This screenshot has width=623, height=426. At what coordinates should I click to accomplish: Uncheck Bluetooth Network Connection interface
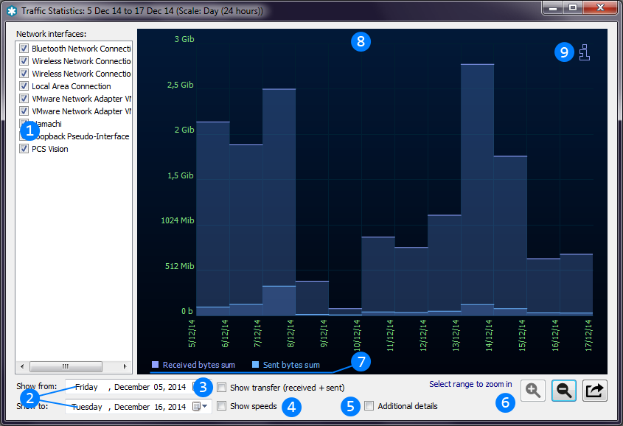[x=24, y=49]
